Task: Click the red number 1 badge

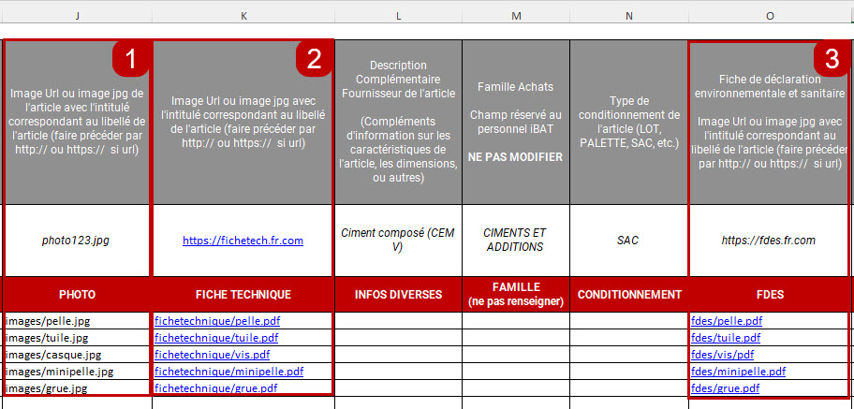Action: point(130,59)
